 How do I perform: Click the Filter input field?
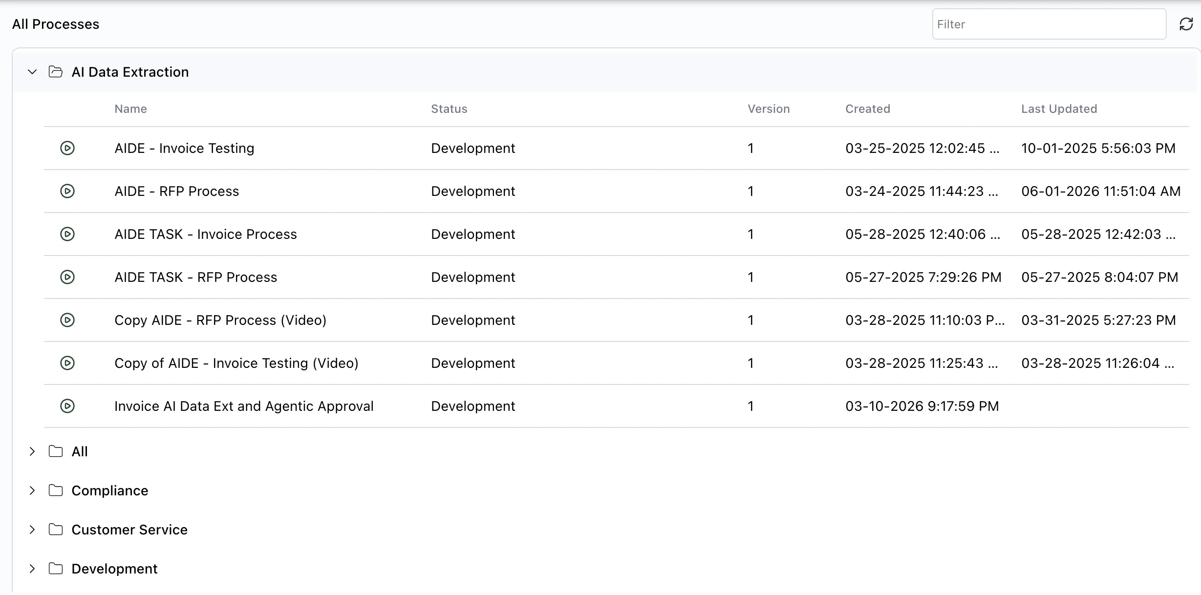[x=1049, y=24]
